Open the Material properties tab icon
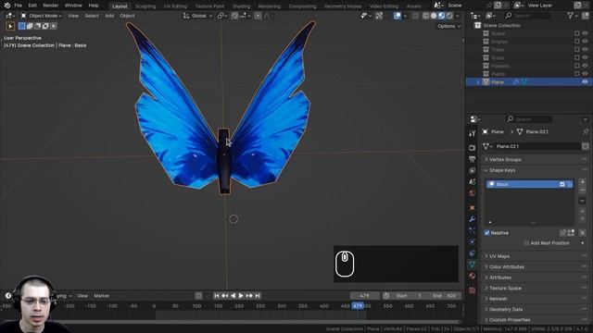The height and width of the screenshot is (333, 593). (x=472, y=276)
